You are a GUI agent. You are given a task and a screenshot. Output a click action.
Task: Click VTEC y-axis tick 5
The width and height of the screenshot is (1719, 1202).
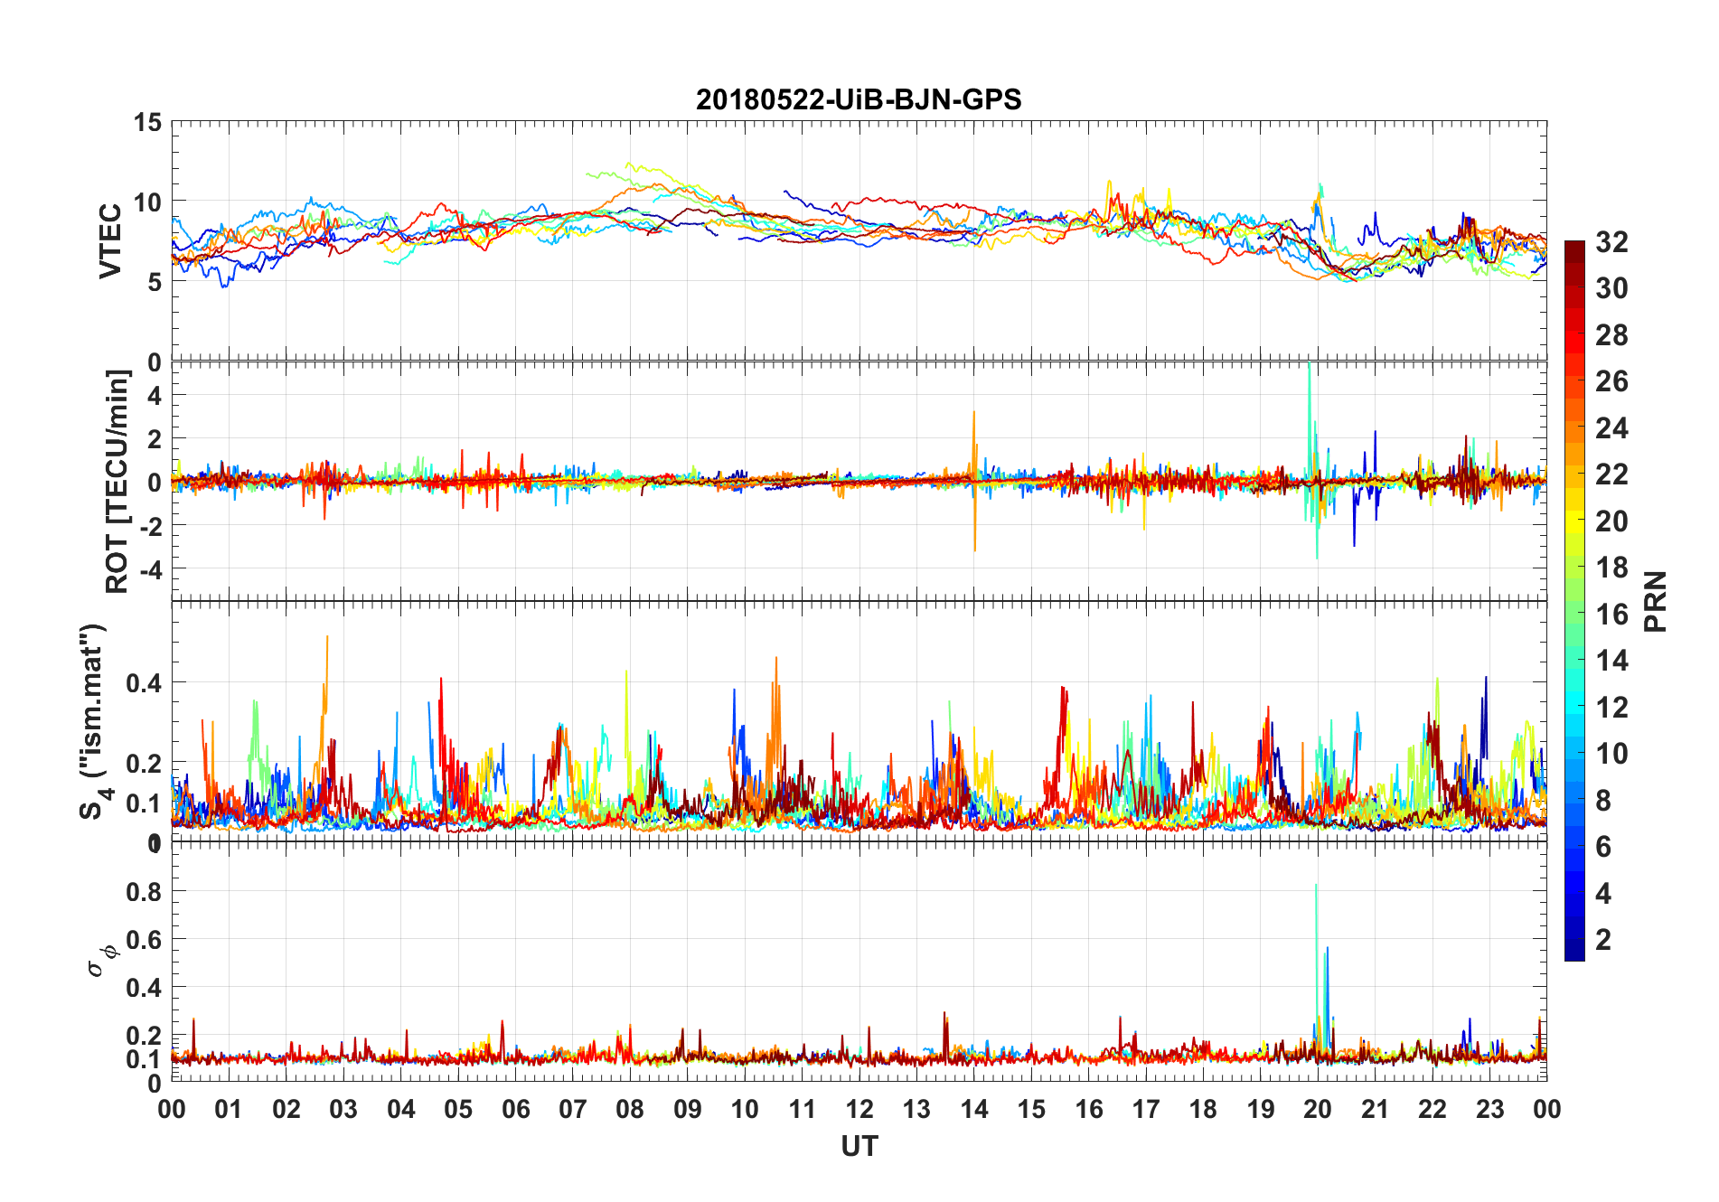(x=155, y=282)
